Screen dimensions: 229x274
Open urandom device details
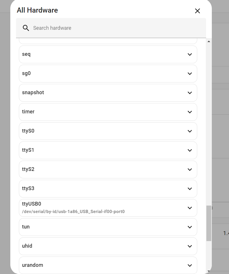pyautogui.click(x=108, y=265)
